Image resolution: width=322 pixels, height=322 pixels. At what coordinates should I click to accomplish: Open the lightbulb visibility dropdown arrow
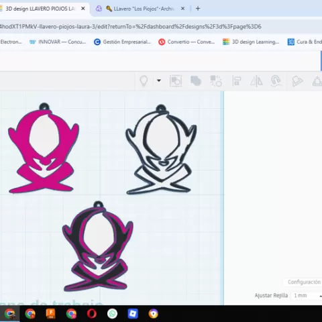click(x=159, y=80)
